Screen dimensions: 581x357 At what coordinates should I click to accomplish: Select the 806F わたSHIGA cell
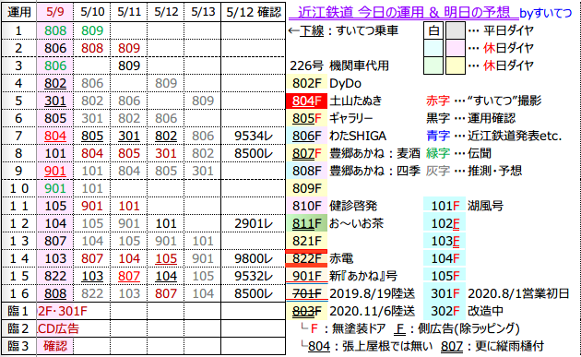(x=306, y=136)
